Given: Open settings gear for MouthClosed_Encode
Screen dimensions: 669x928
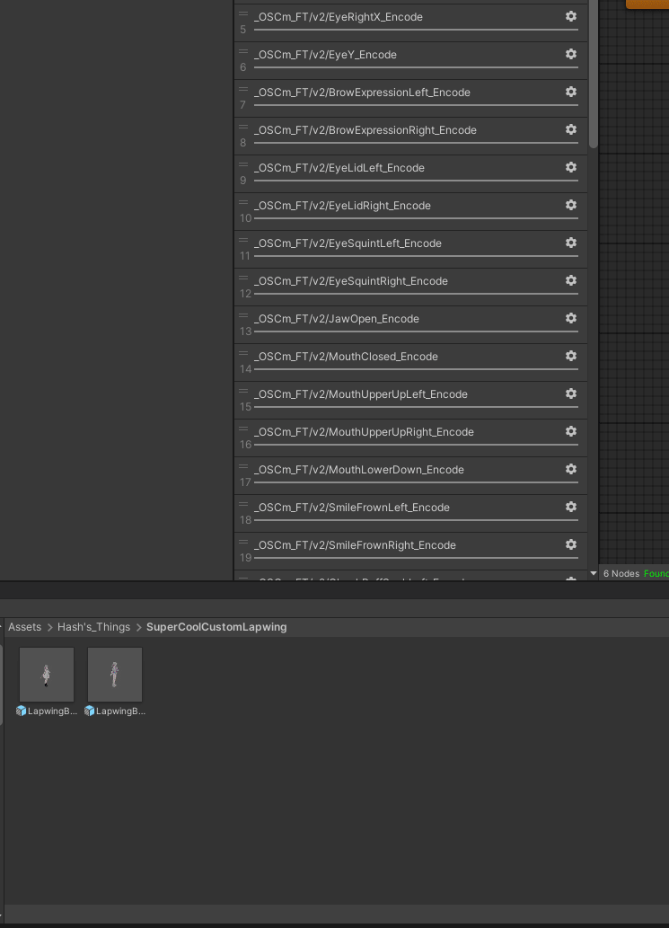Looking at the screenshot, I should (x=571, y=357).
